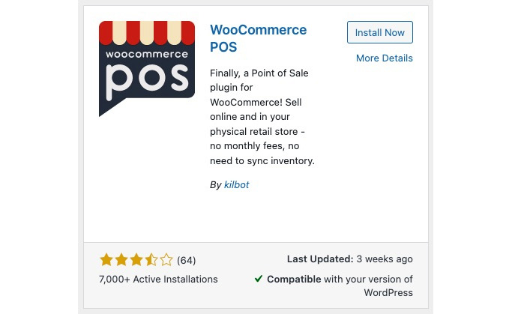Click the second gold rating star
This screenshot has height=314, width=512.
pos(121,260)
